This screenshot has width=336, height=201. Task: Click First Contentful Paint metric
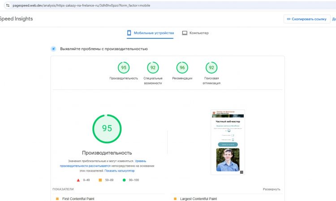[78, 199]
